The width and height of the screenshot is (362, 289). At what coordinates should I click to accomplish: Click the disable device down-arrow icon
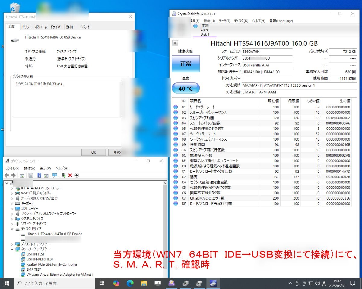(x=77, y=175)
